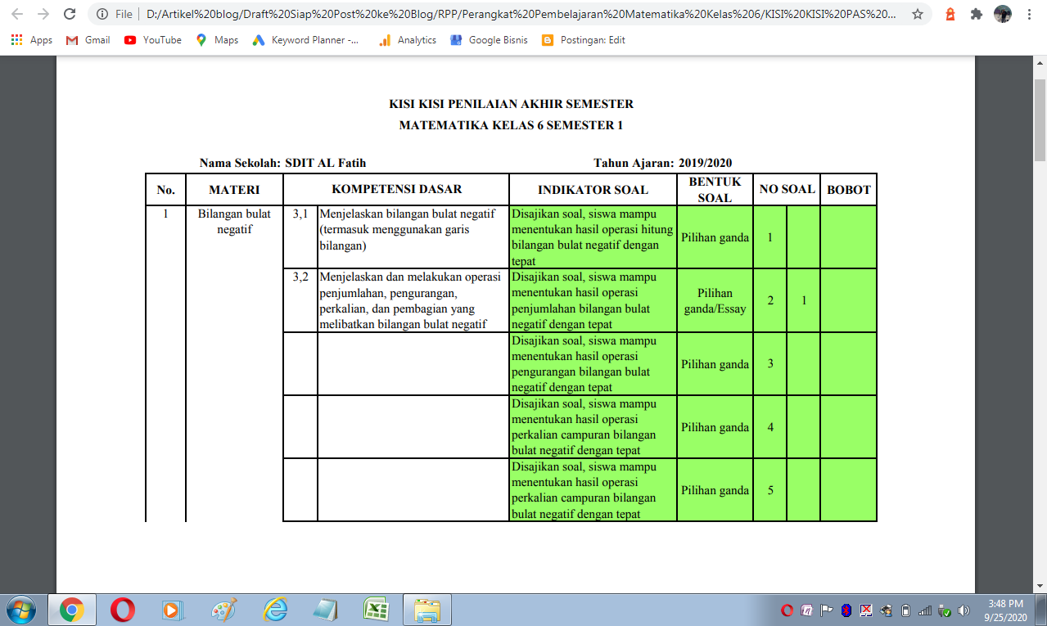This screenshot has width=1047, height=626.
Task: Open the speaker volume control in tray
Action: 963,610
